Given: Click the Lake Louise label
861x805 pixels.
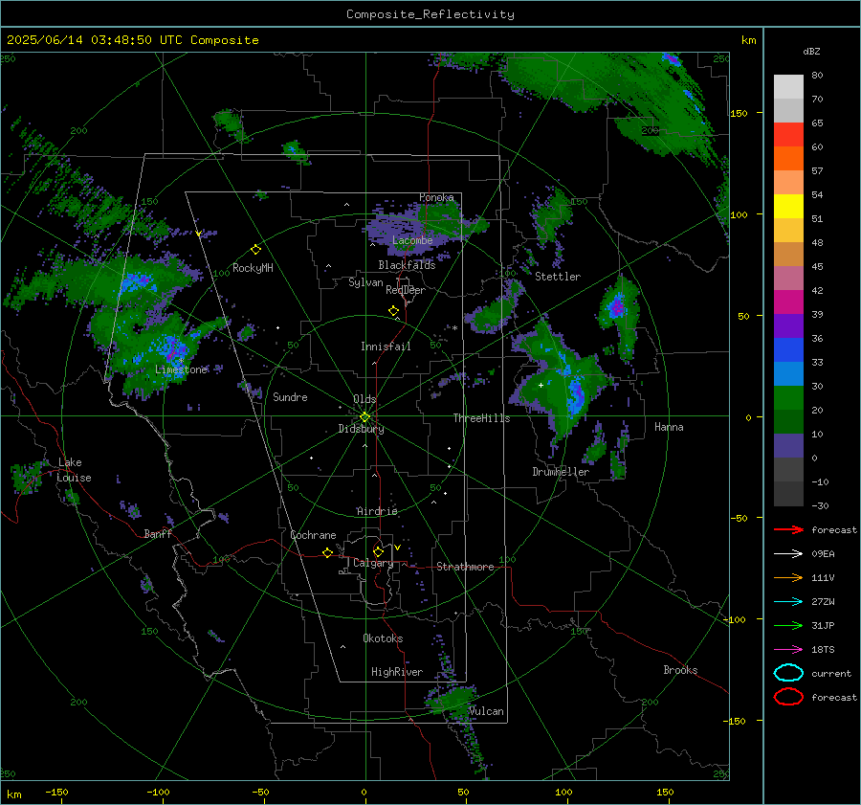Looking at the screenshot, I should (x=74, y=470).
